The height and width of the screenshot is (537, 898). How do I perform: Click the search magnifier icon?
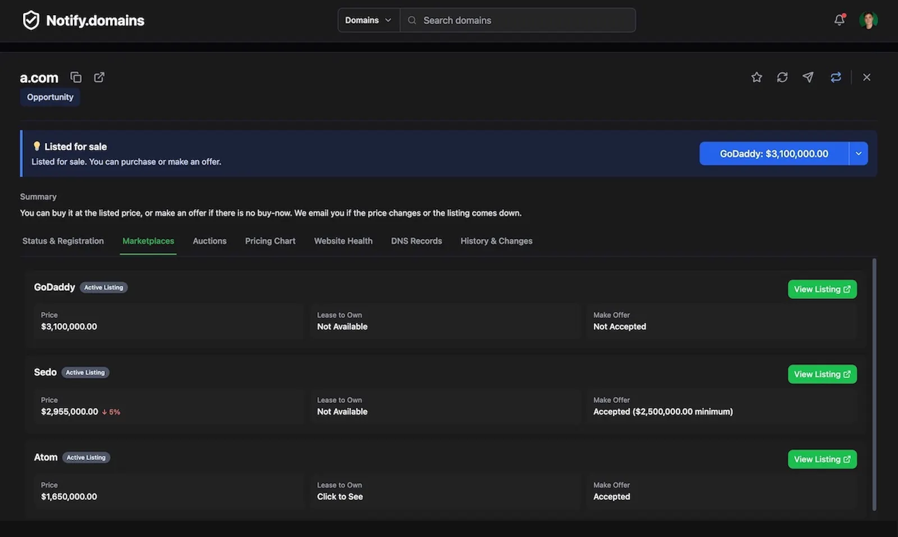pyautogui.click(x=412, y=20)
